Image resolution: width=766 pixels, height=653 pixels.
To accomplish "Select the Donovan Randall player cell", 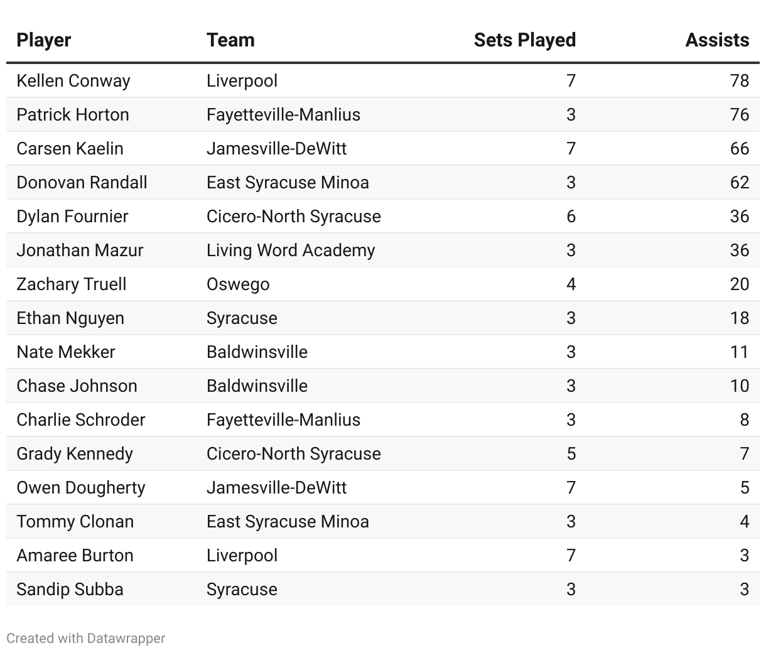I will click(x=82, y=183).
